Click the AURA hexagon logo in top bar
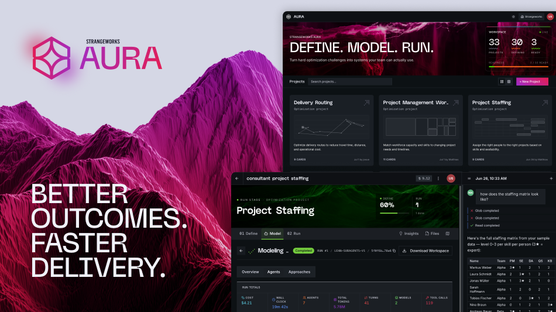Viewport: 556px width, 312px height. [x=289, y=16]
